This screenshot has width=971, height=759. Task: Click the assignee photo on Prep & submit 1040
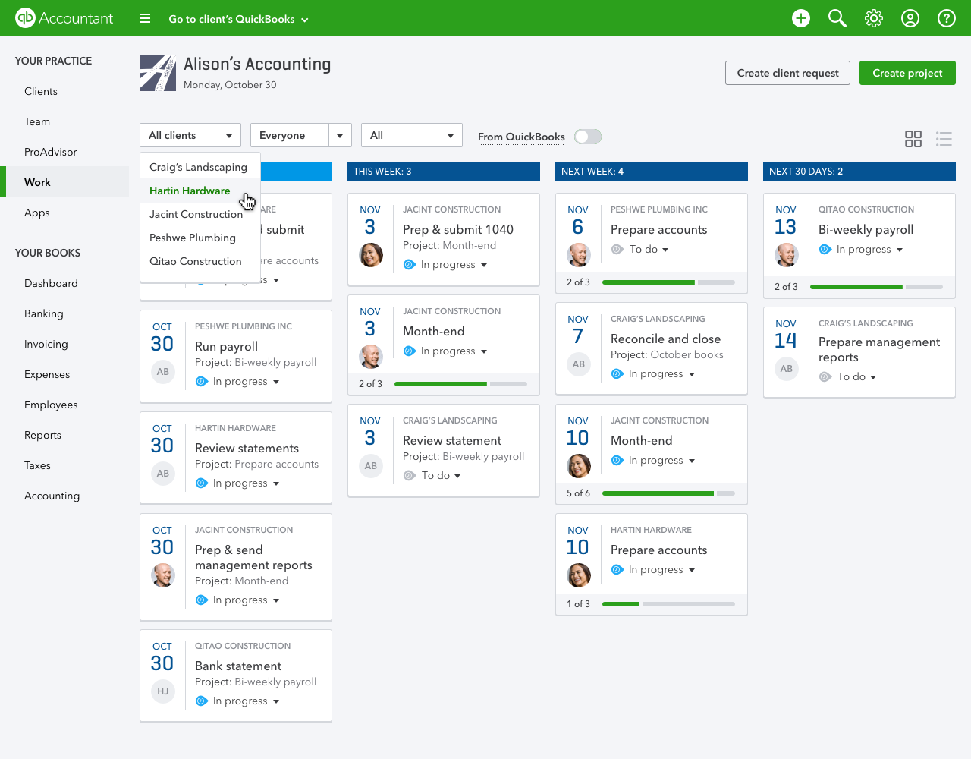pyautogui.click(x=371, y=255)
